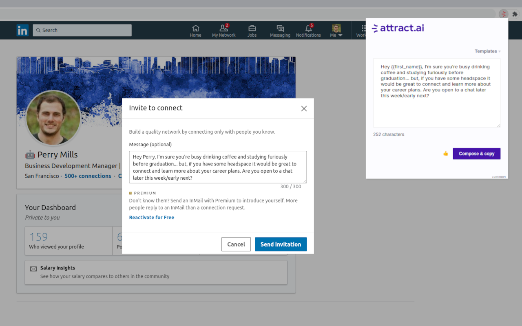
Task: Click inside the LinkedIn search field
Action: (82, 30)
